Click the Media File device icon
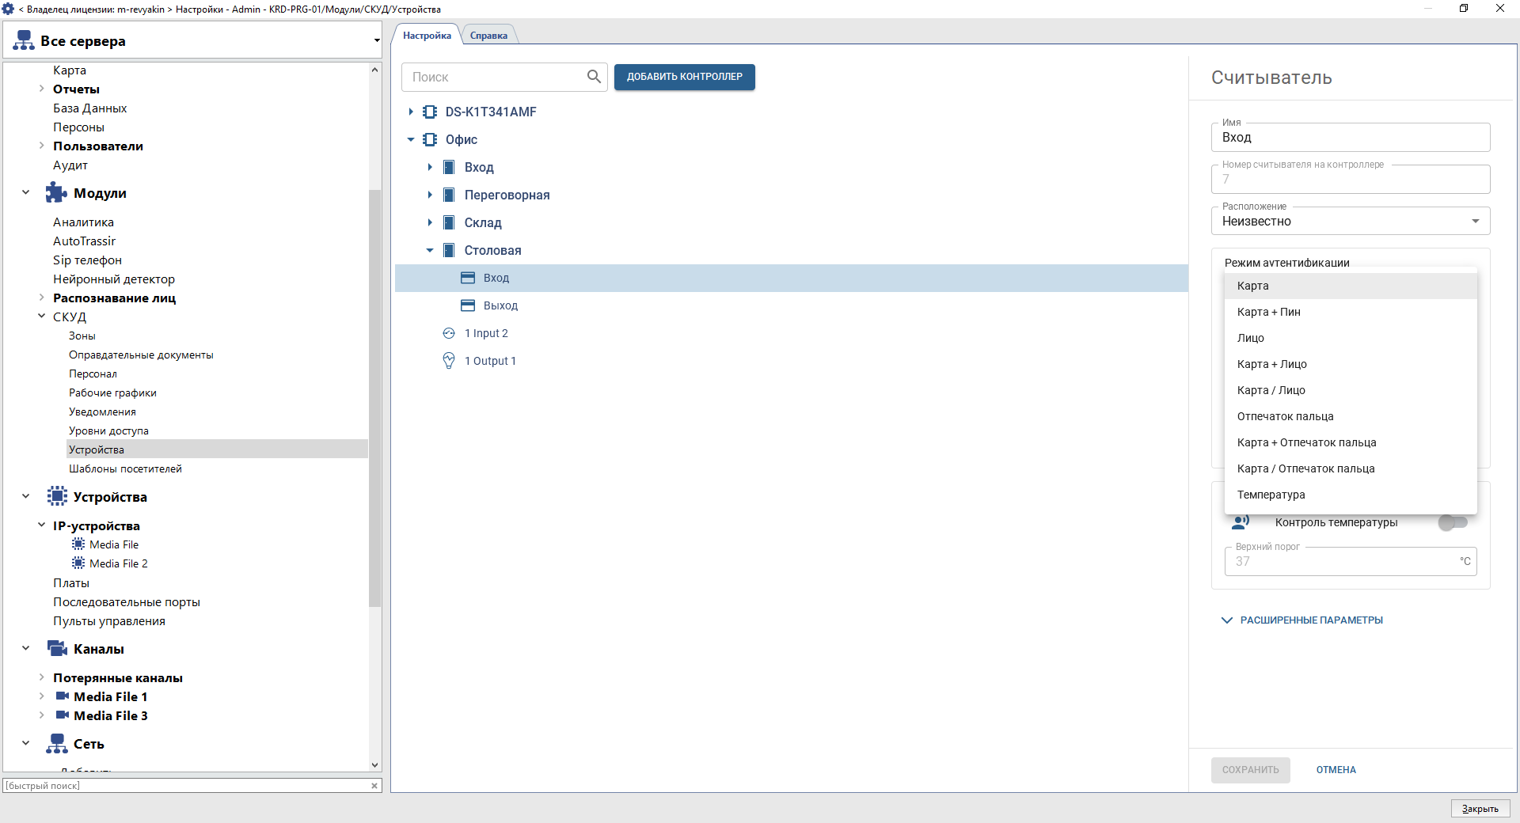Viewport: 1520px width, 823px height. click(78, 544)
